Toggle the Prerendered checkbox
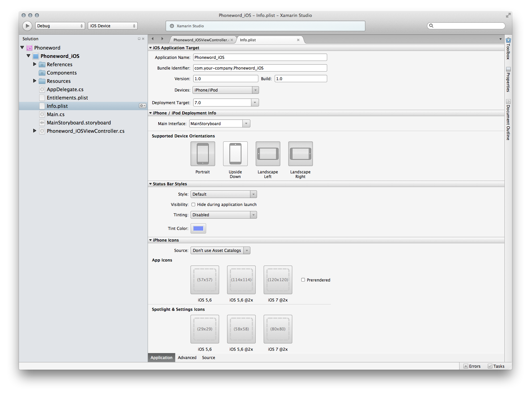The image size is (531, 396). 303,280
